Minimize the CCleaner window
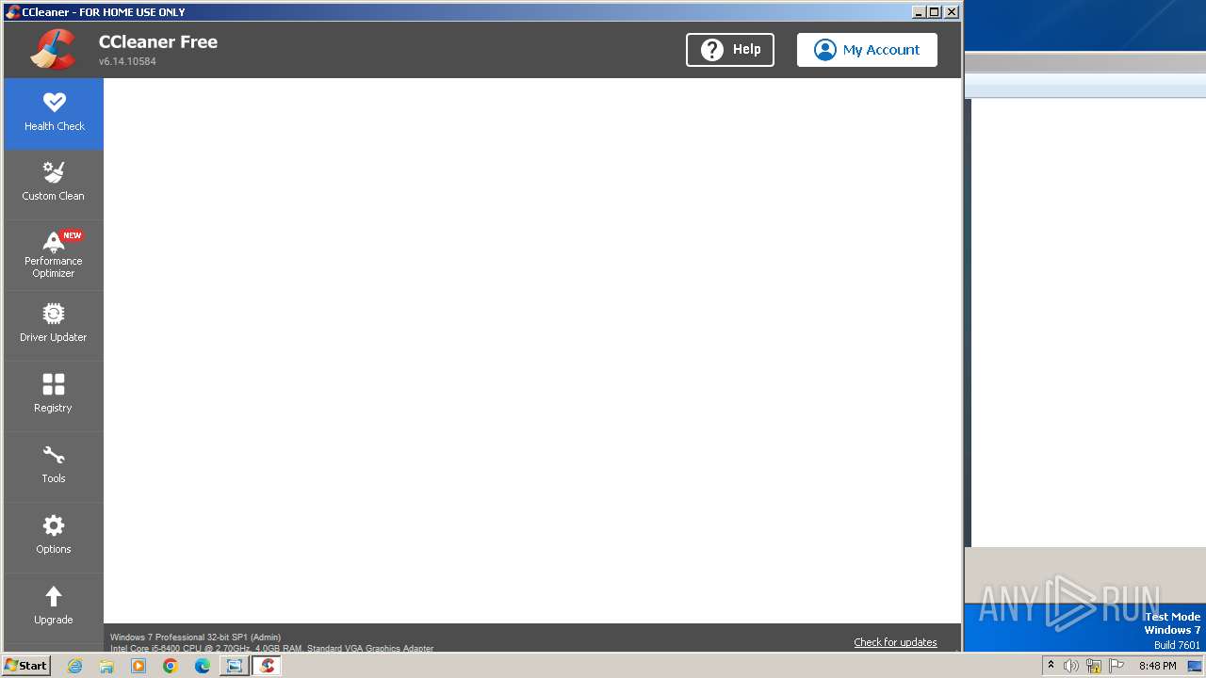 pos(919,11)
